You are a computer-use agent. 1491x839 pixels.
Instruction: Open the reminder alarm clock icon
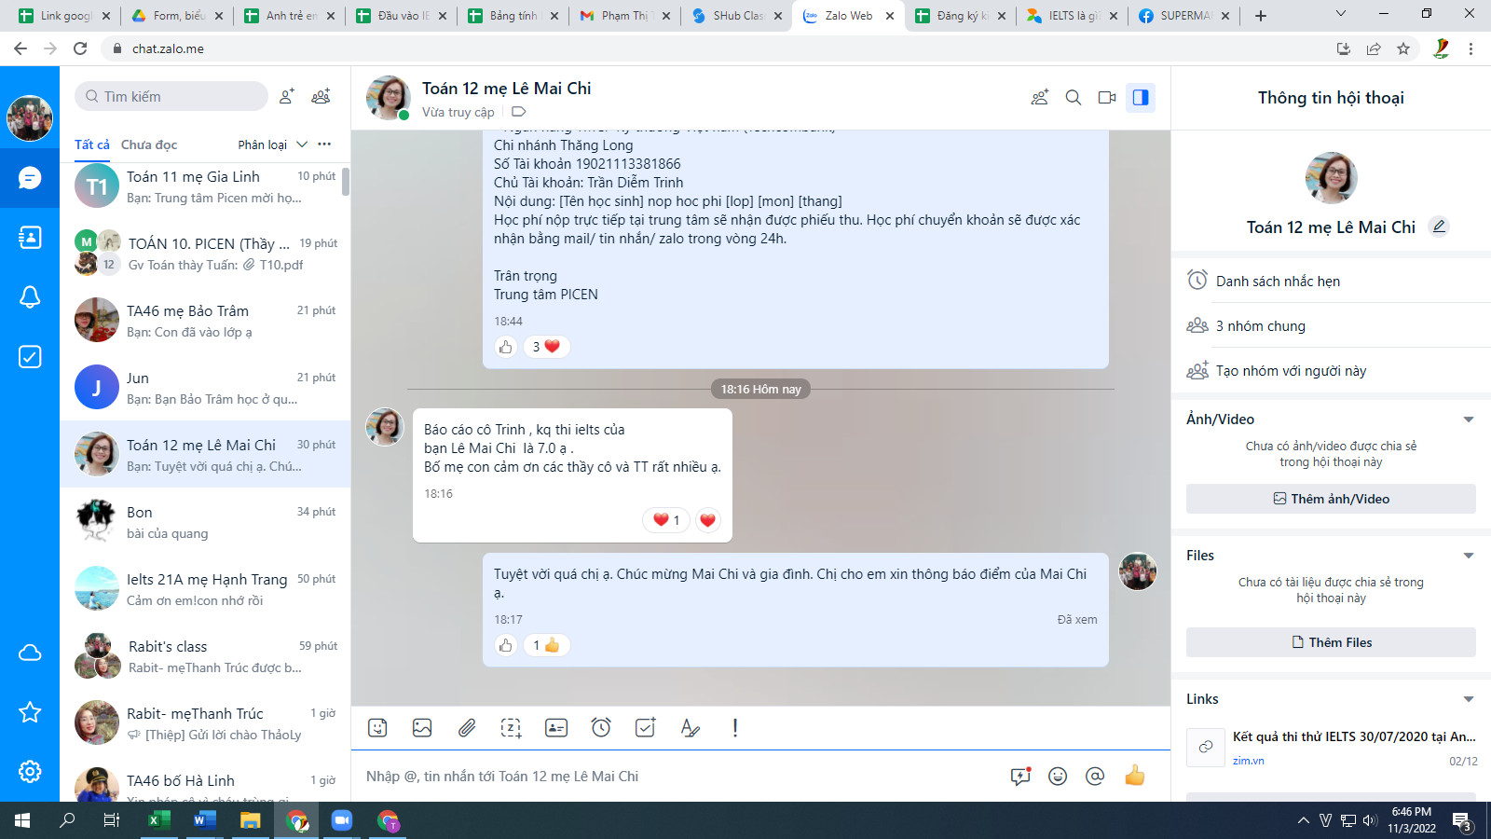point(601,728)
